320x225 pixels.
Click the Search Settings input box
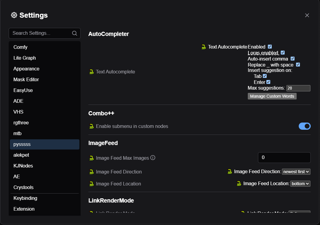point(40,33)
